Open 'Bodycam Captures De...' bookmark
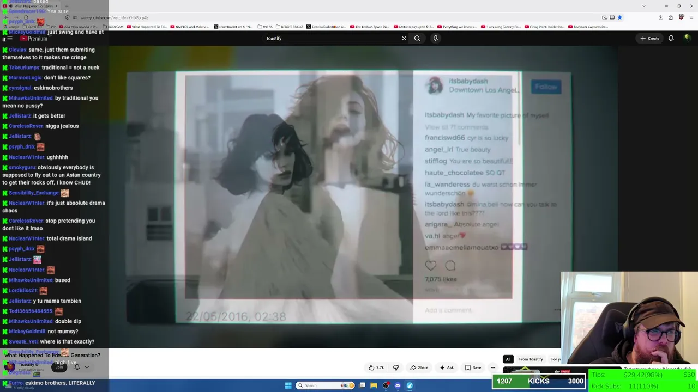This screenshot has height=392, width=698. click(588, 27)
